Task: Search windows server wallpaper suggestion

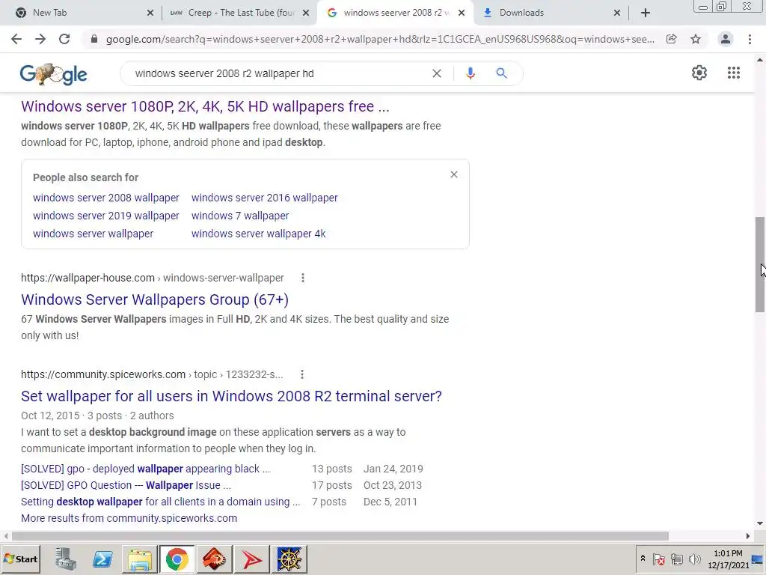Action: [x=93, y=234]
